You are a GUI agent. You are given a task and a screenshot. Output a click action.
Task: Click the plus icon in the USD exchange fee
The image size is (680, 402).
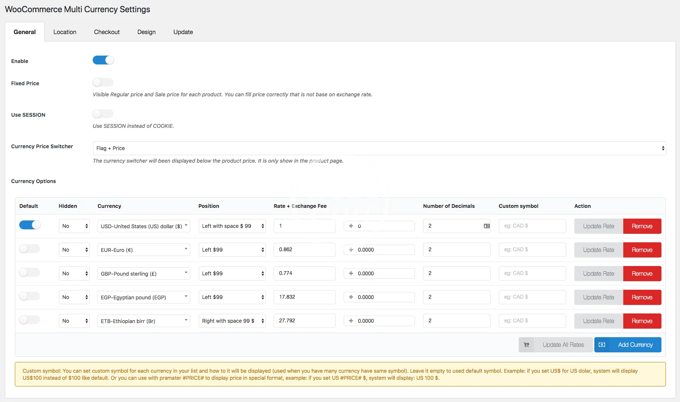pyautogui.click(x=351, y=226)
